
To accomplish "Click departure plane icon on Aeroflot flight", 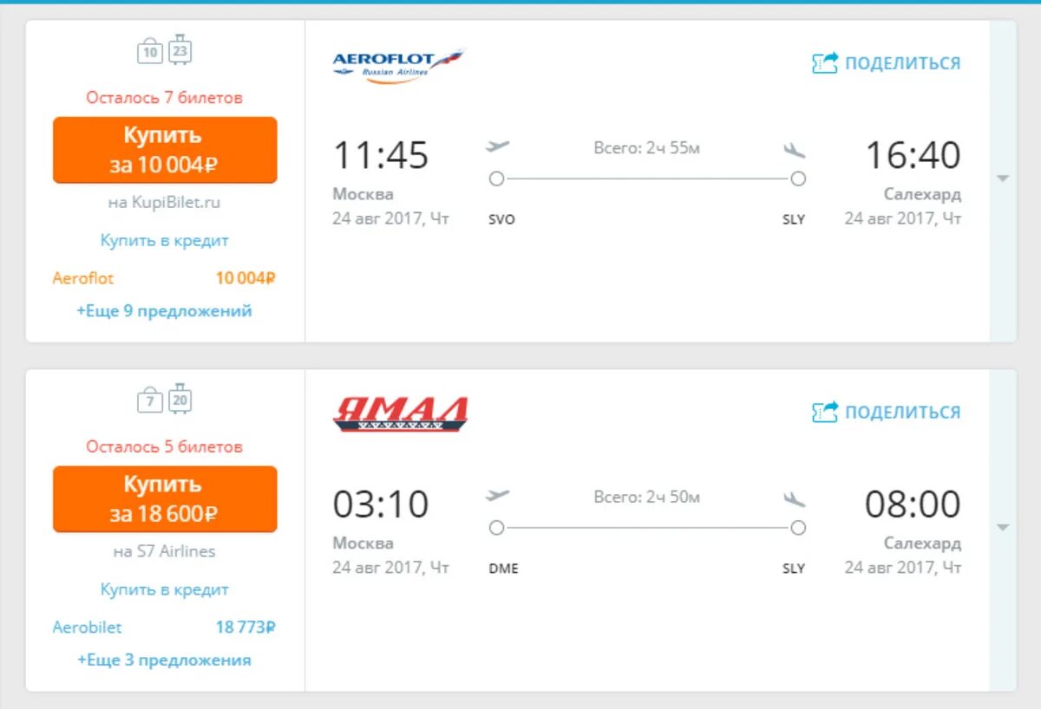I will point(497,146).
